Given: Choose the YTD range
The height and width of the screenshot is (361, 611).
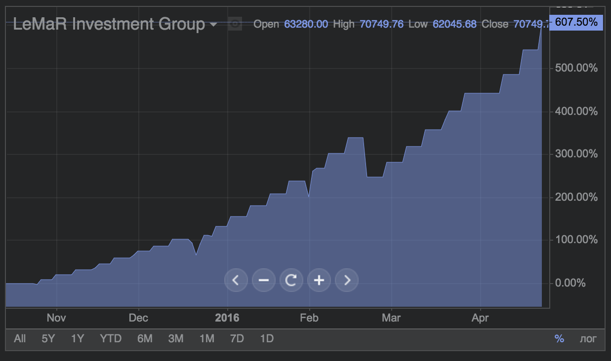Looking at the screenshot, I should [x=110, y=339].
